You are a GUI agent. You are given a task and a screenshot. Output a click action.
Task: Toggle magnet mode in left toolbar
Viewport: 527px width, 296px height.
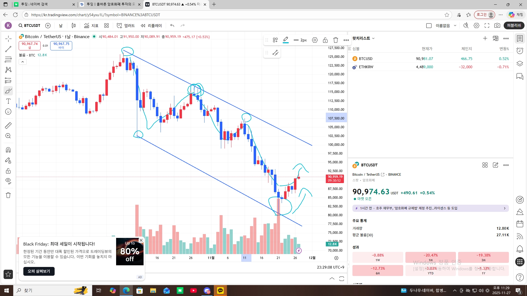click(8, 150)
